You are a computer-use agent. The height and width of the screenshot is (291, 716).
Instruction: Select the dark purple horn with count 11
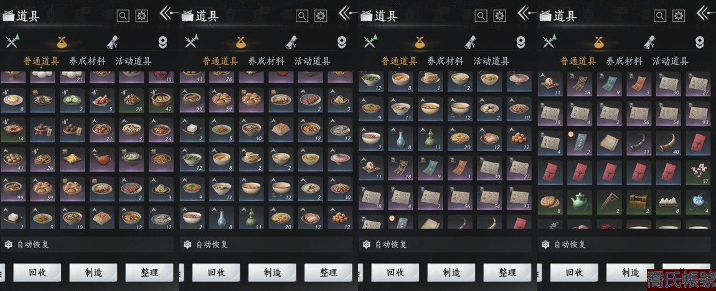coord(639,142)
